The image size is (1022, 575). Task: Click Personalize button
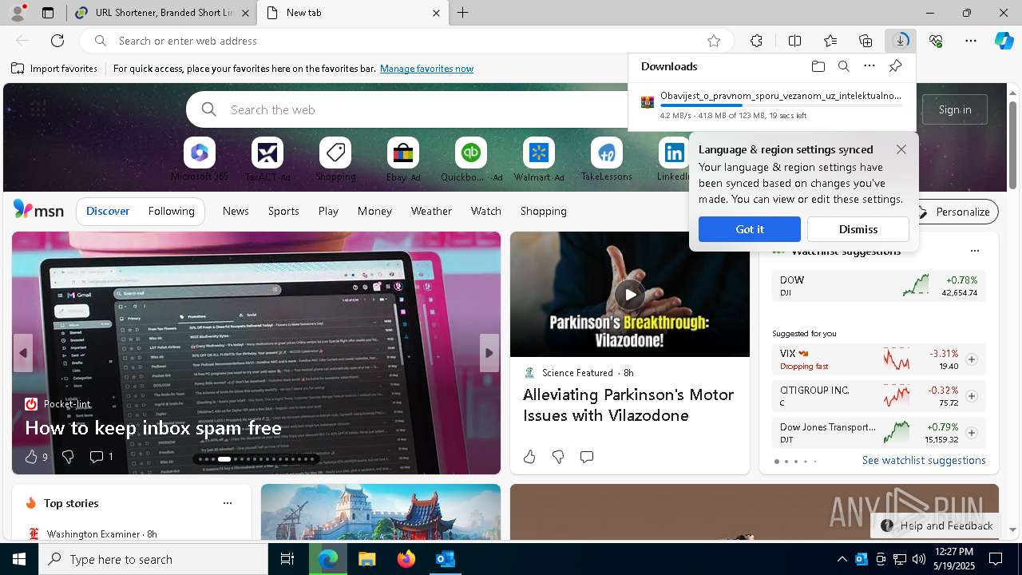pos(955,212)
